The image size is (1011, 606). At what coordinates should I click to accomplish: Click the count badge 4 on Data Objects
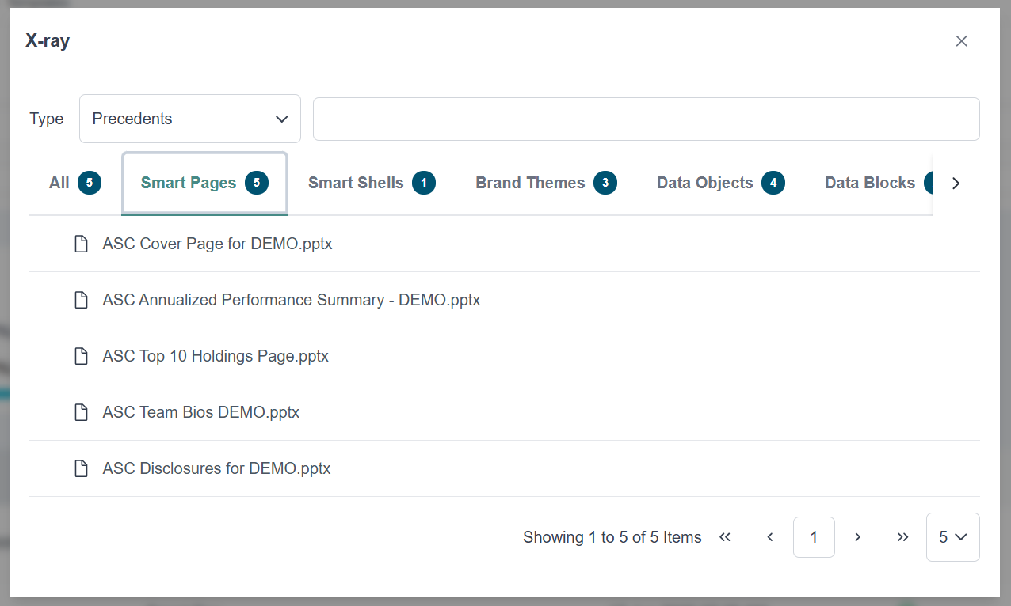coord(773,183)
